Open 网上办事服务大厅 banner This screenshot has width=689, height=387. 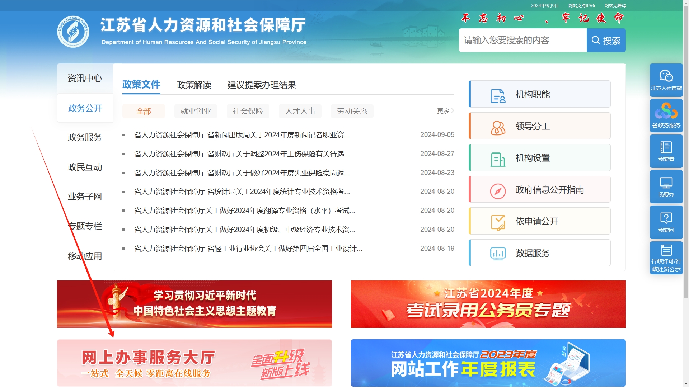coord(194,363)
